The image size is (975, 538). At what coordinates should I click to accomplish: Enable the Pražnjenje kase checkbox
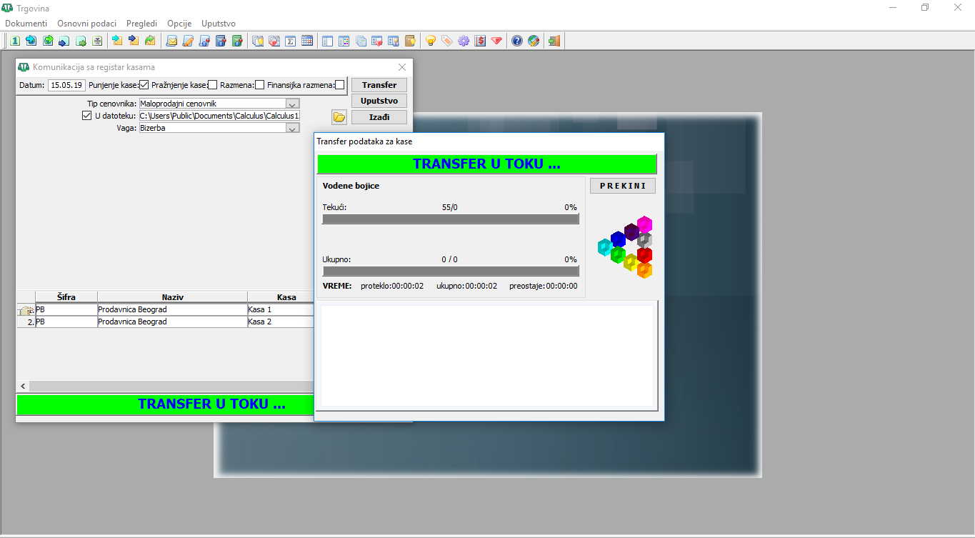pyautogui.click(x=213, y=85)
